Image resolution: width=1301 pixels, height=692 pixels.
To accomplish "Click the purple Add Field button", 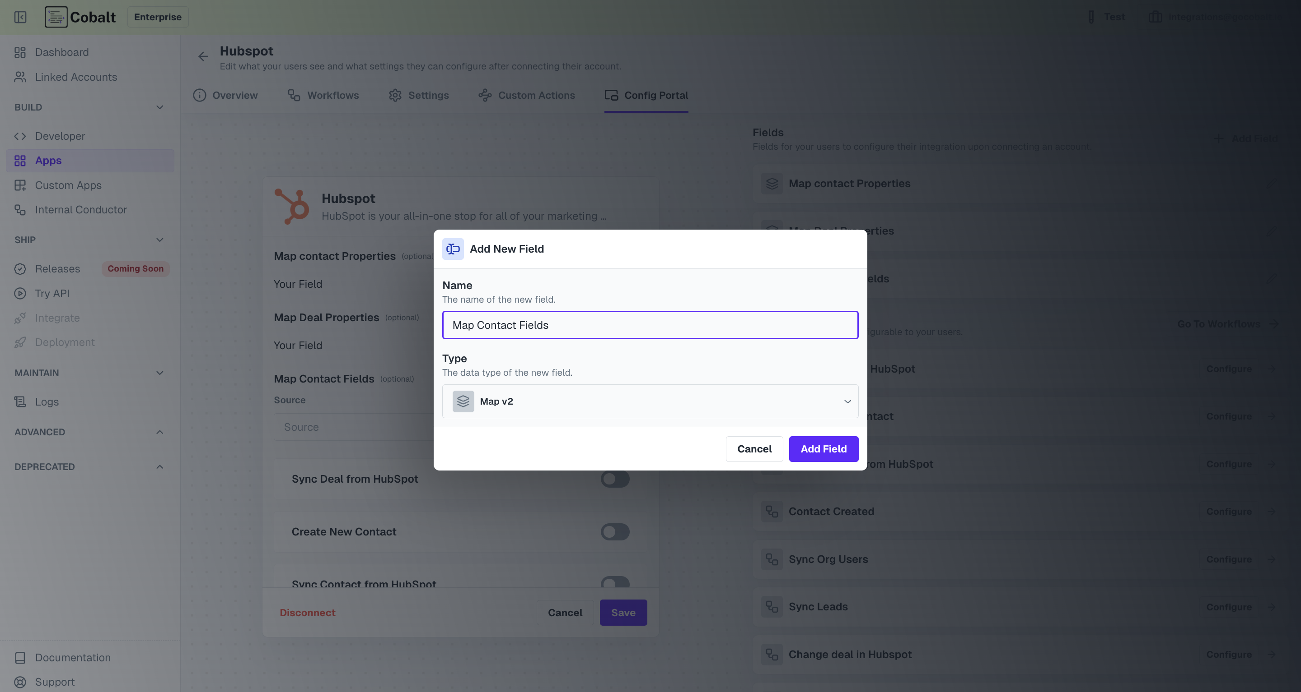I will [823, 449].
